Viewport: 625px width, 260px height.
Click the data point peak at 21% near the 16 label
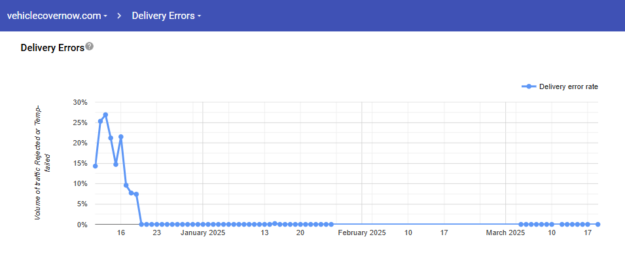(121, 137)
